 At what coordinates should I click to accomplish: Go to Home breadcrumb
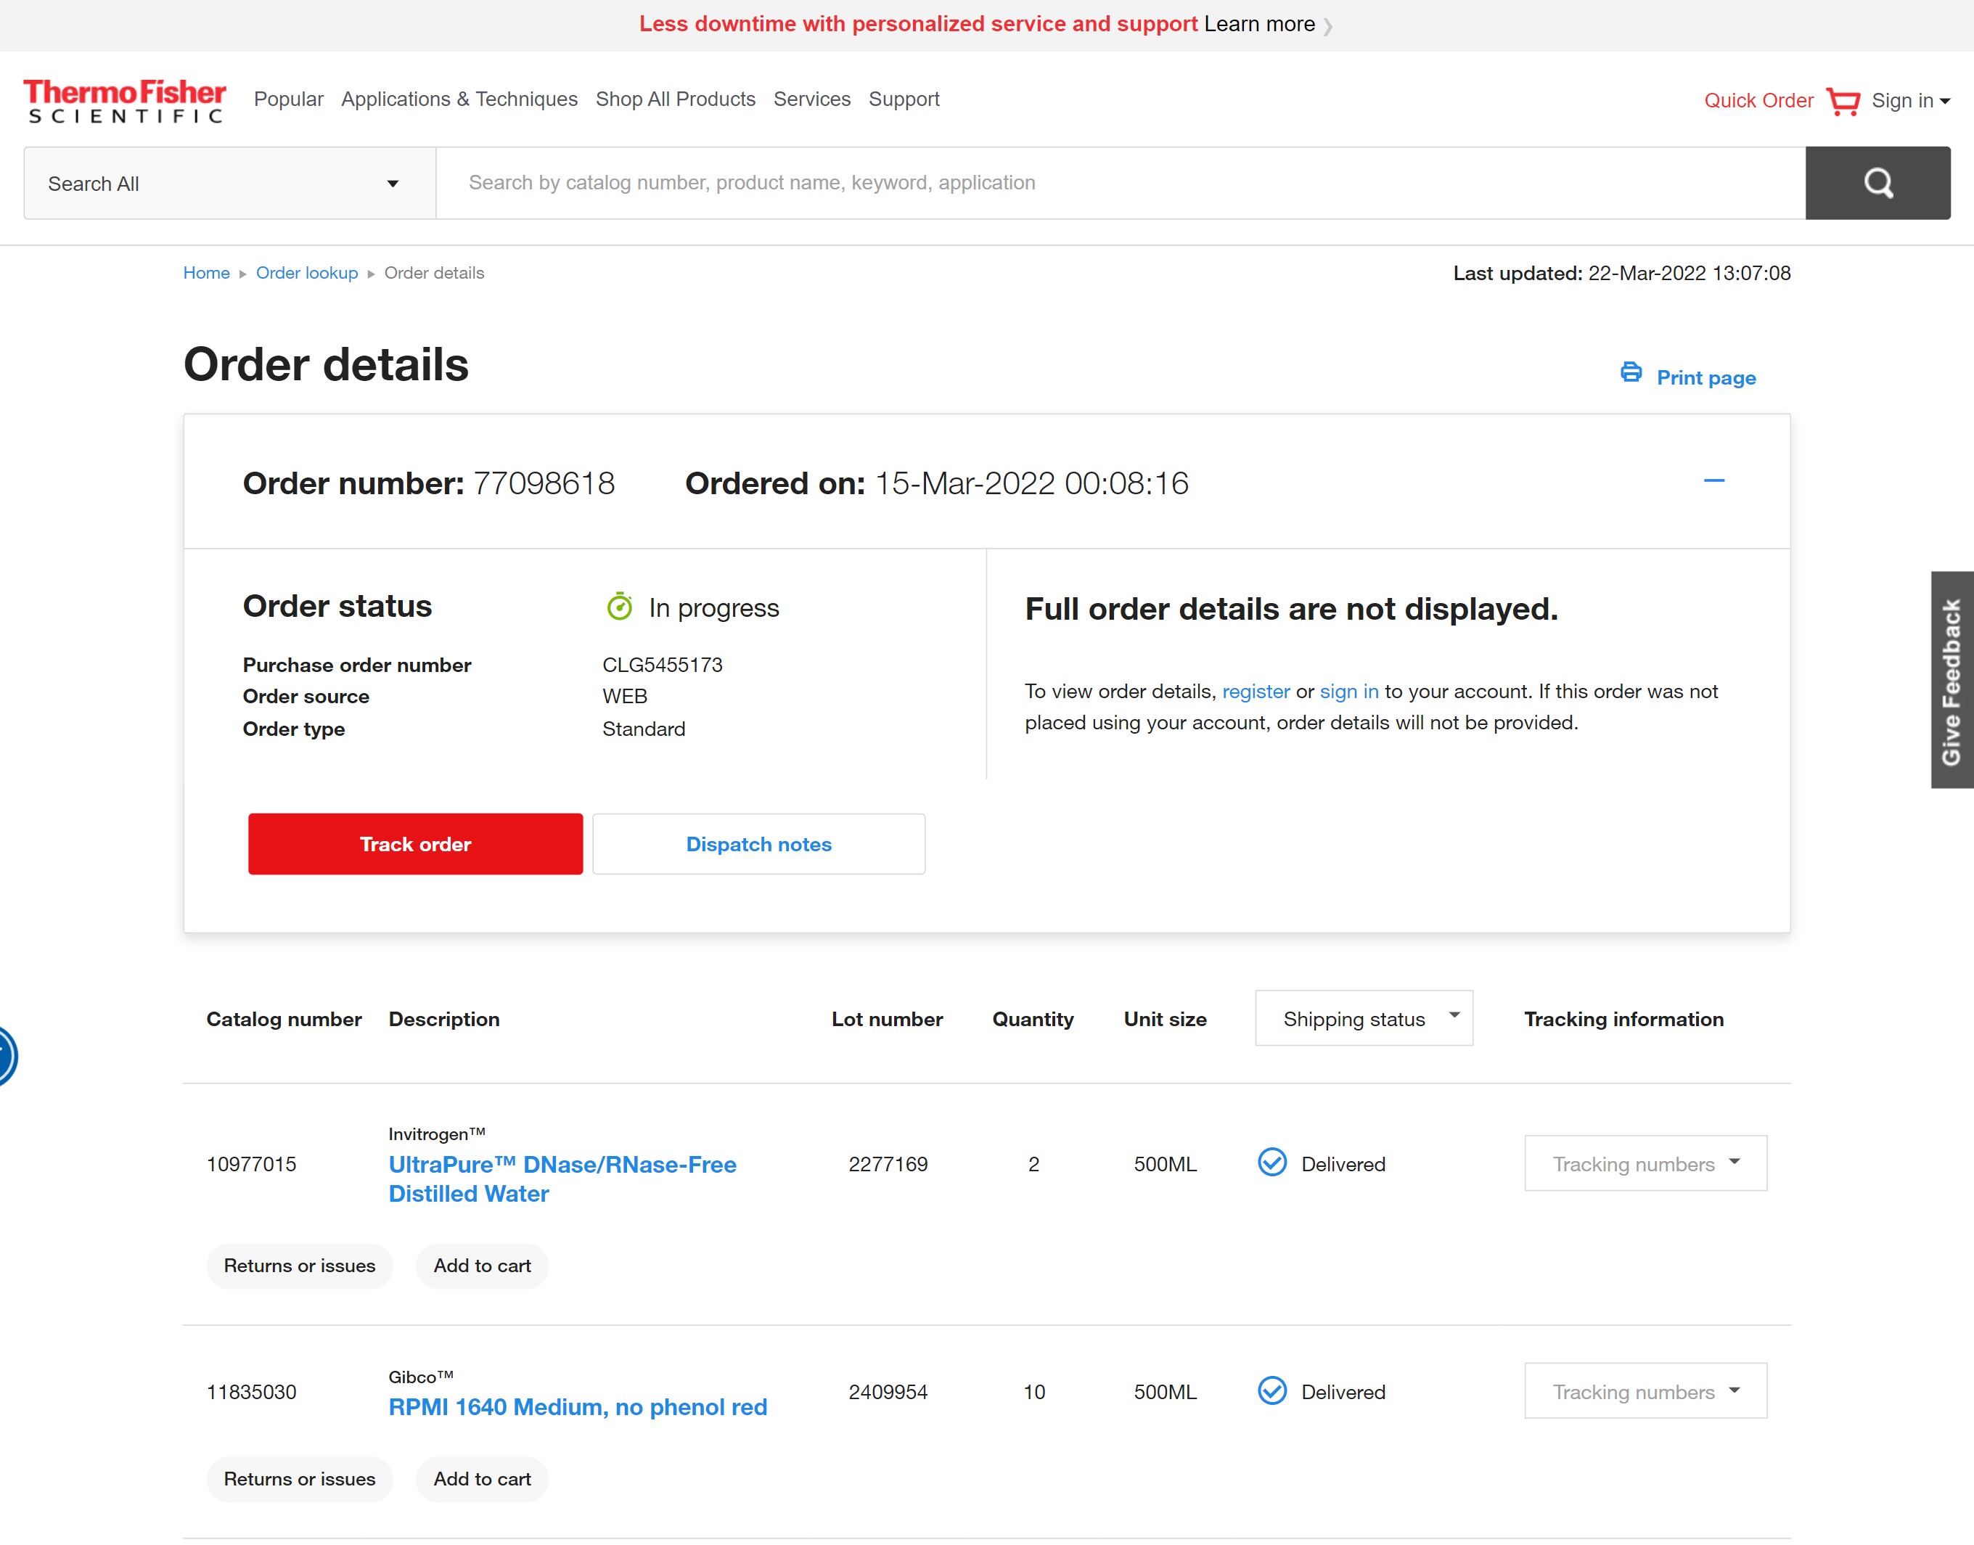[x=206, y=273]
